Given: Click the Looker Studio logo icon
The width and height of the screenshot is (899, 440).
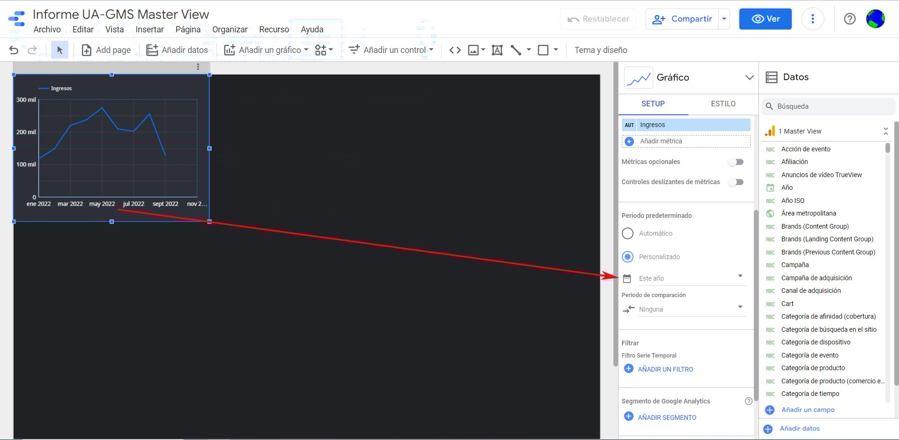Looking at the screenshot, I should pyautogui.click(x=17, y=19).
